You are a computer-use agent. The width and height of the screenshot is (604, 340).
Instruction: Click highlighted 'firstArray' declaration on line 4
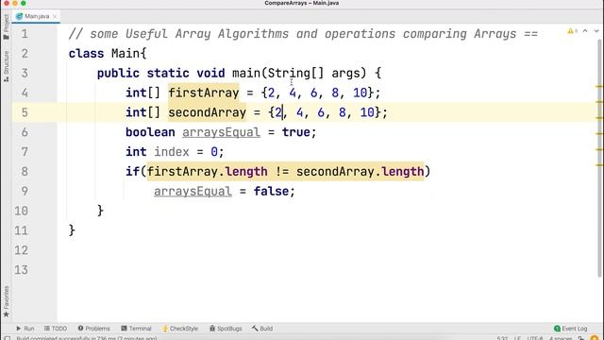(x=204, y=93)
